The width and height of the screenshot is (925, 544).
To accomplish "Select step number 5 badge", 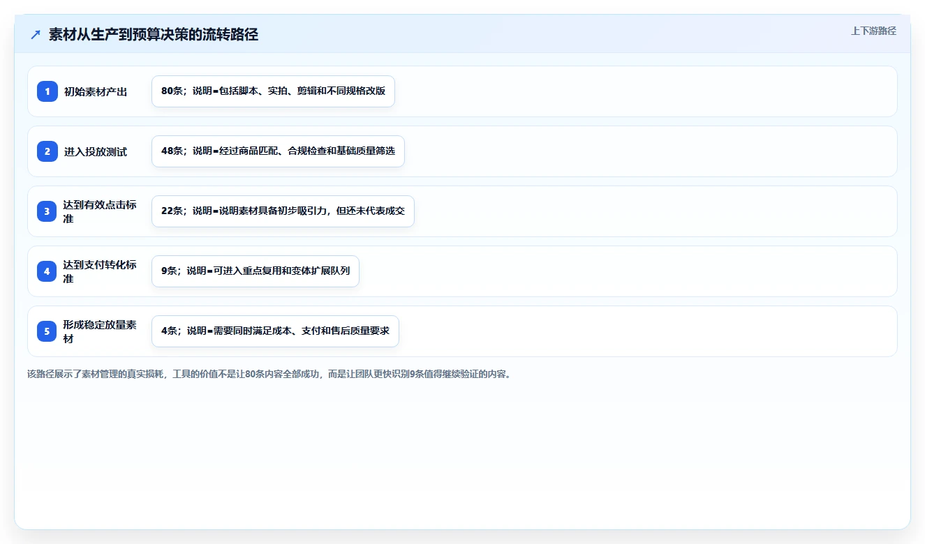I will pyautogui.click(x=47, y=331).
